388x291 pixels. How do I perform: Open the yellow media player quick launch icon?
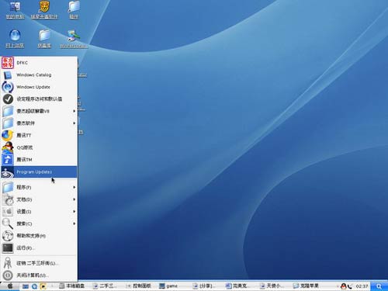pyautogui.click(x=43, y=286)
